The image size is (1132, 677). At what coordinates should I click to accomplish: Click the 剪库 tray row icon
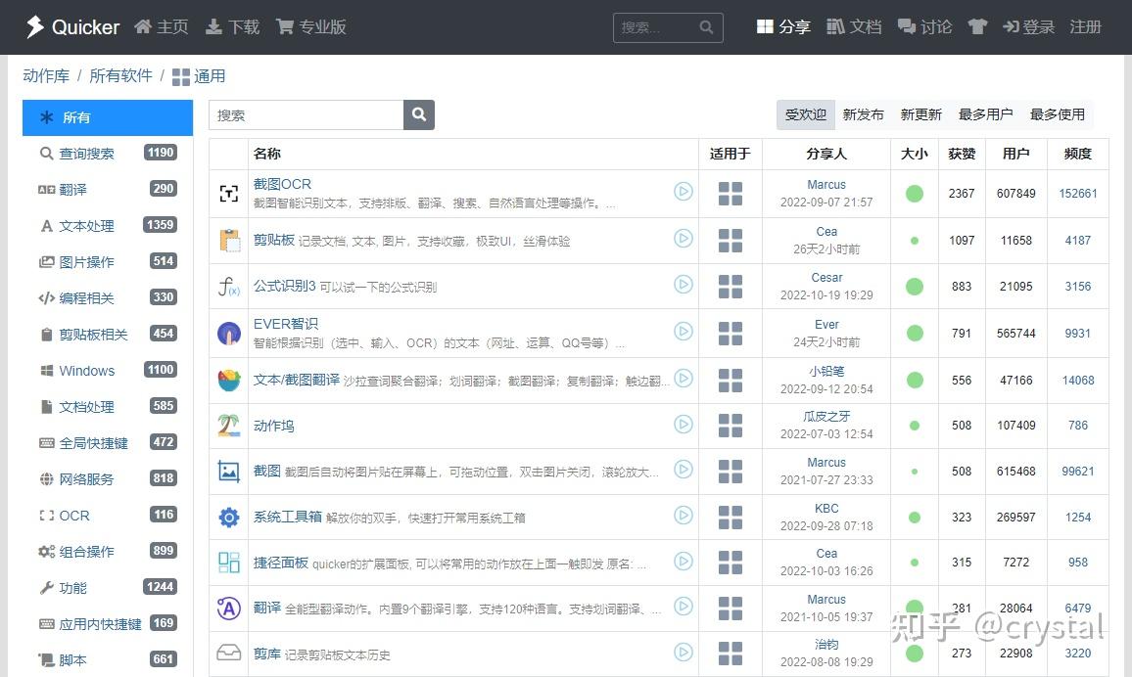coord(229,654)
